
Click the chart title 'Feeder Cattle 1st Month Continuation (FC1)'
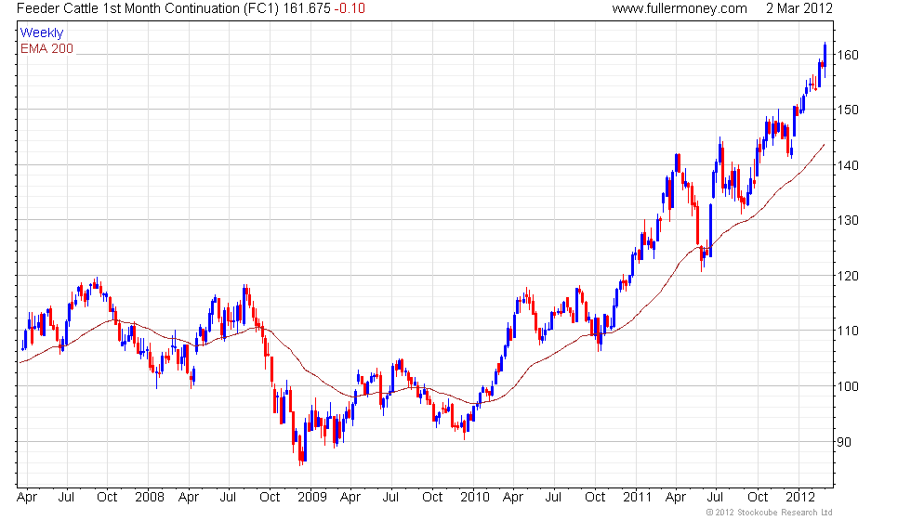(148, 8)
